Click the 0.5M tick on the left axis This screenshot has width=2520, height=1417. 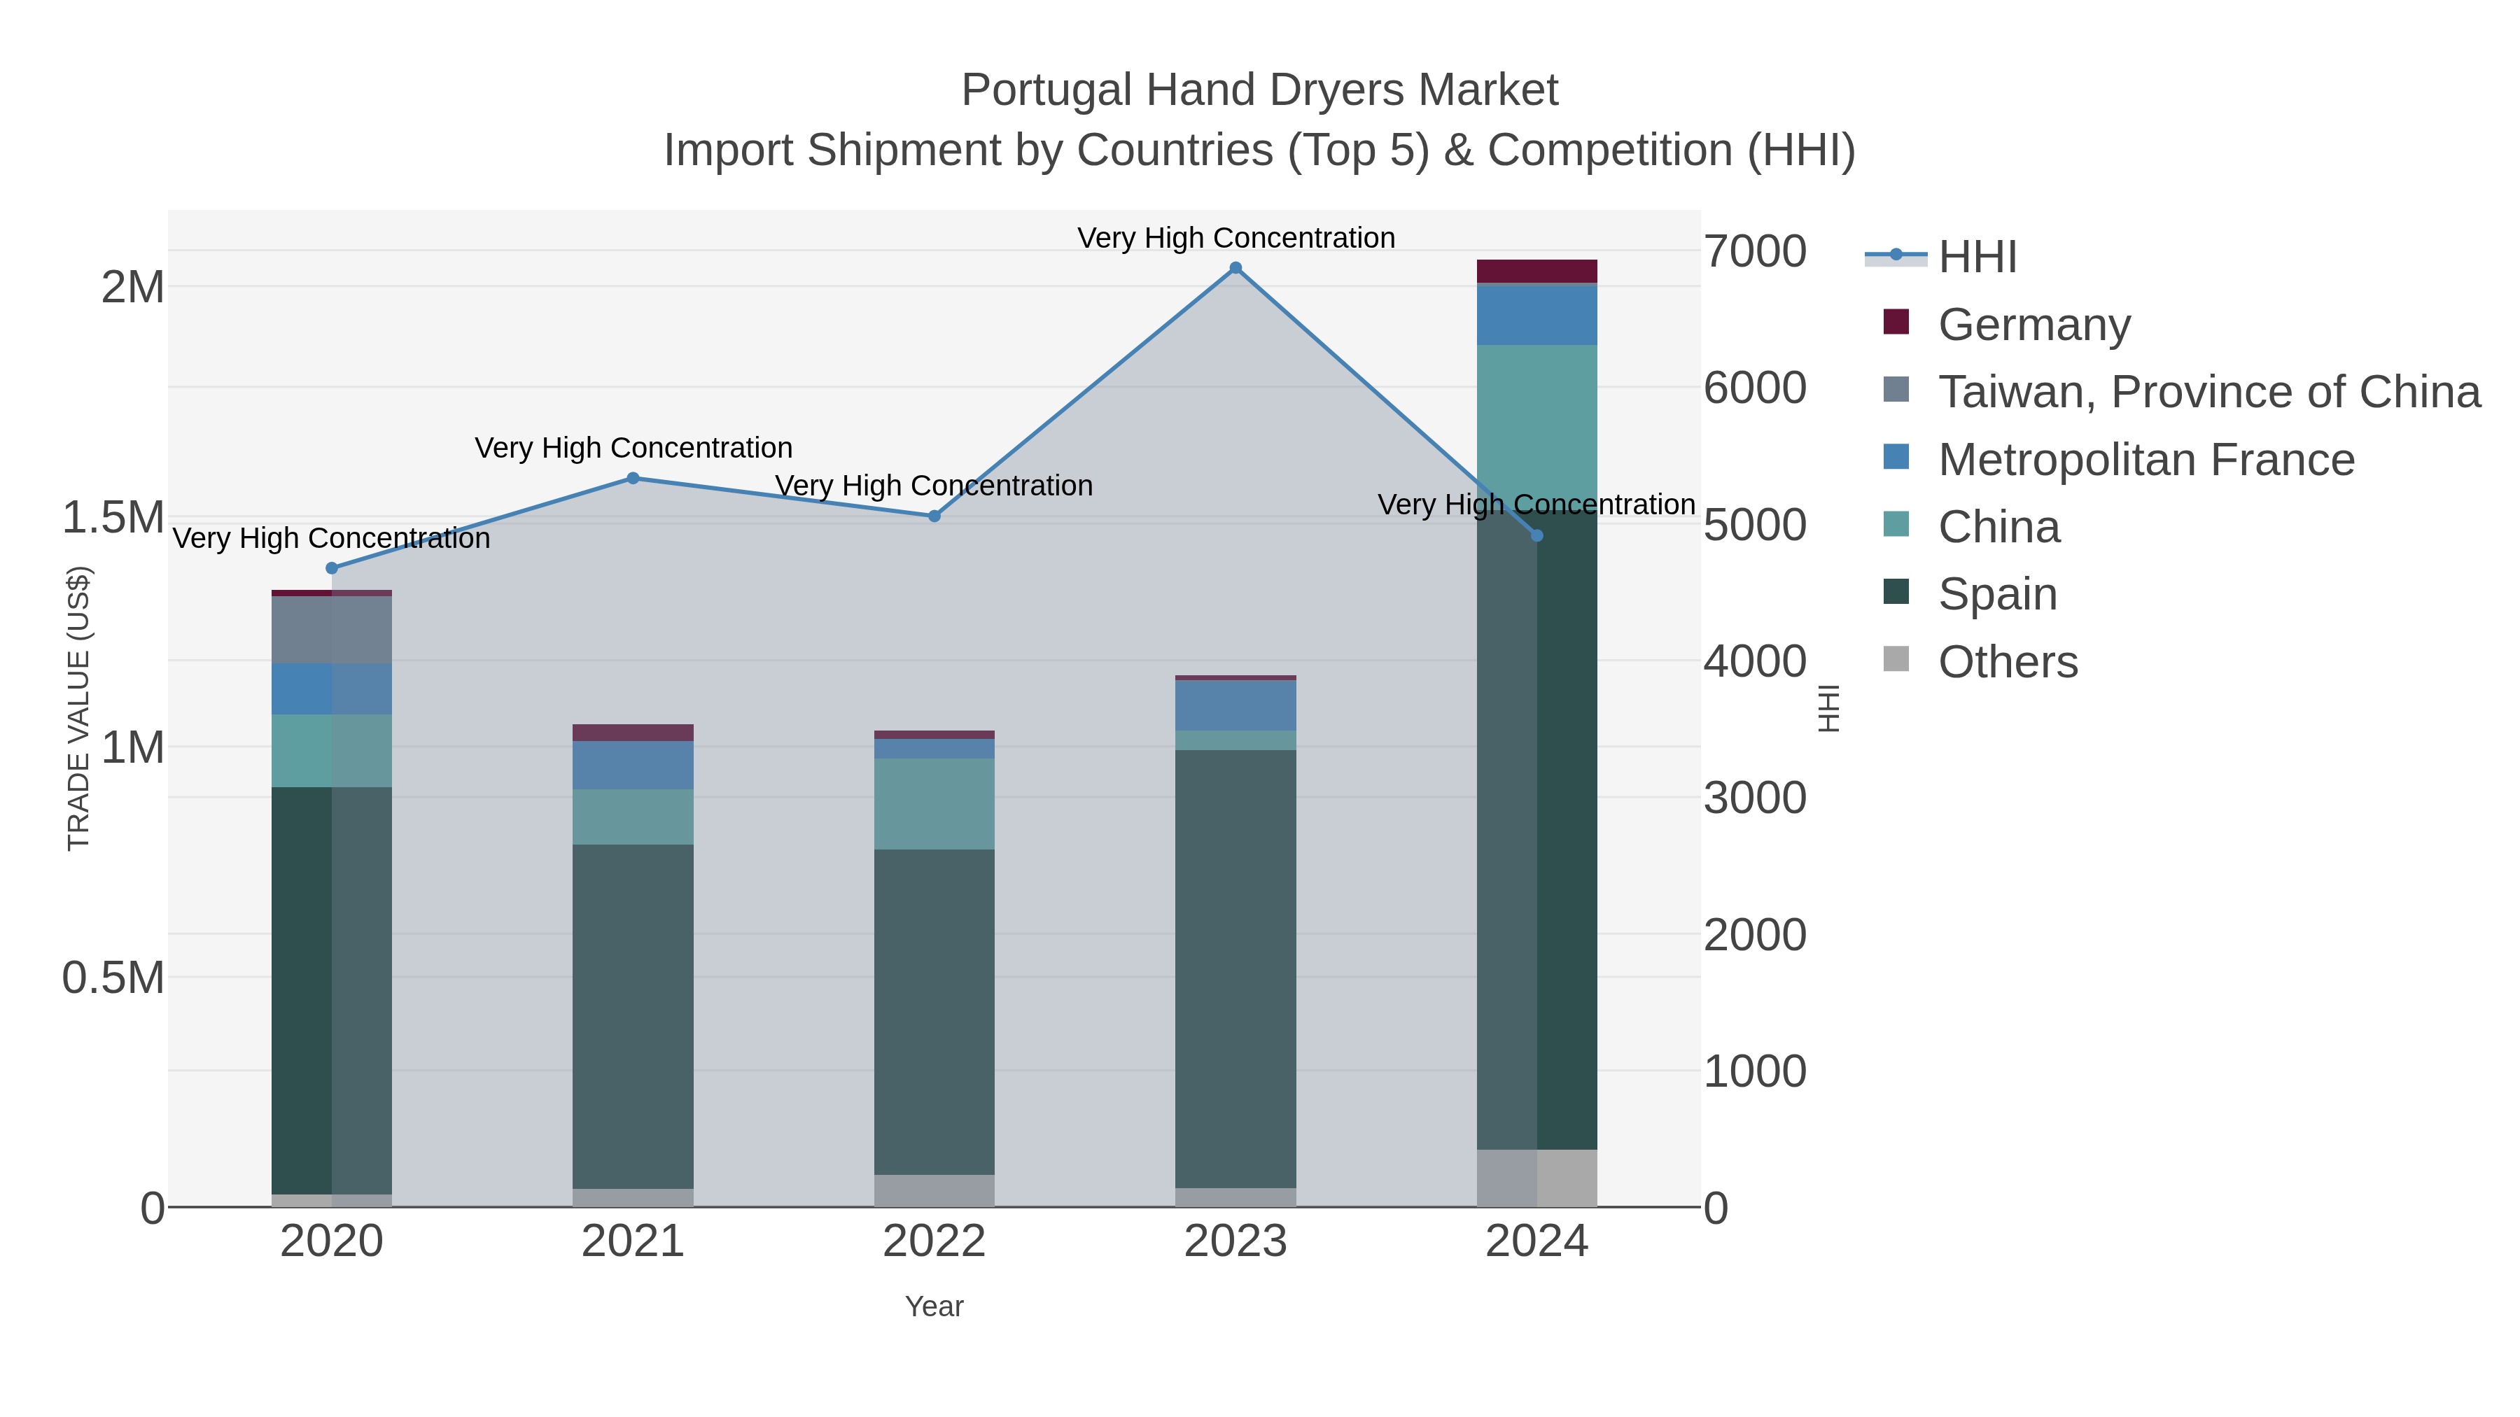coord(113,978)
